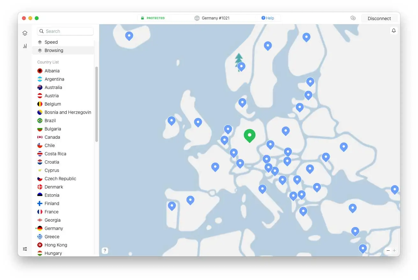This screenshot has width=418, height=280.
Task: Open Help from the top bar
Action: pos(268,18)
